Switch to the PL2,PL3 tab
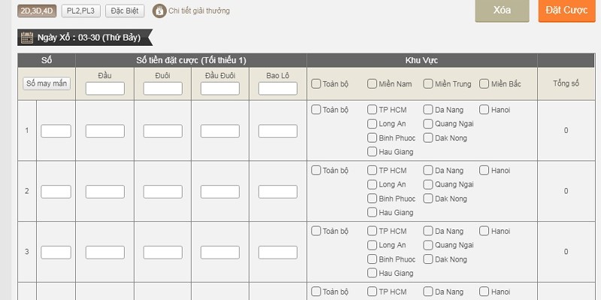This screenshot has height=300, width=601. coord(81,10)
